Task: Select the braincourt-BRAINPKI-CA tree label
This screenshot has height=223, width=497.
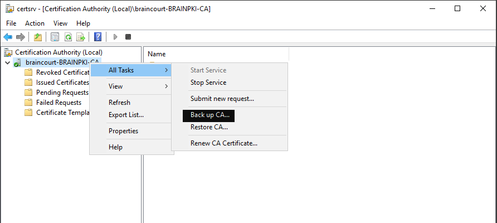Action: (x=63, y=62)
